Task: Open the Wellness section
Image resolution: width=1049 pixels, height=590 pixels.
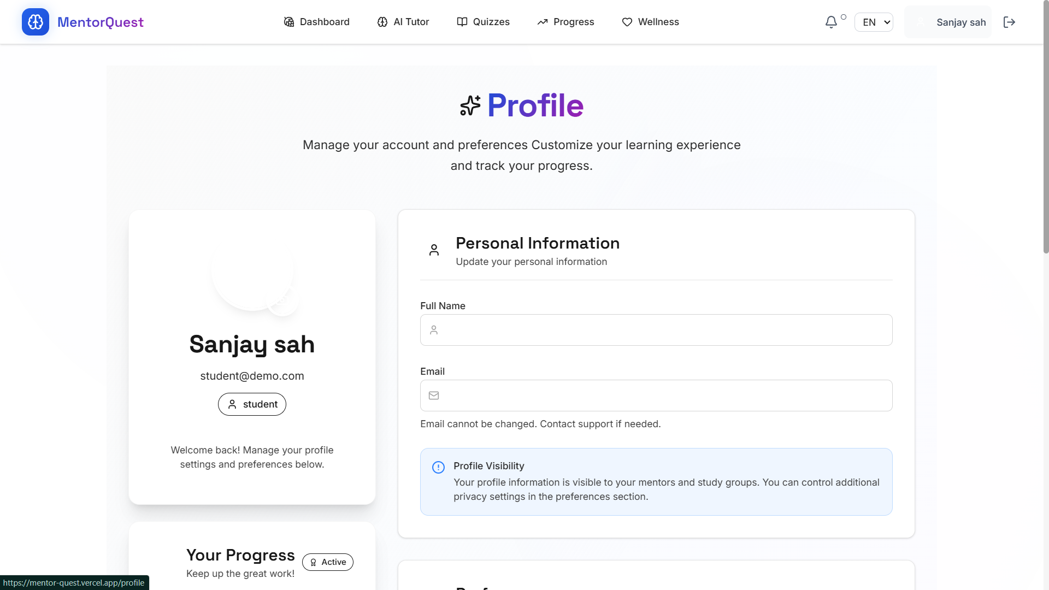Action: [650, 22]
